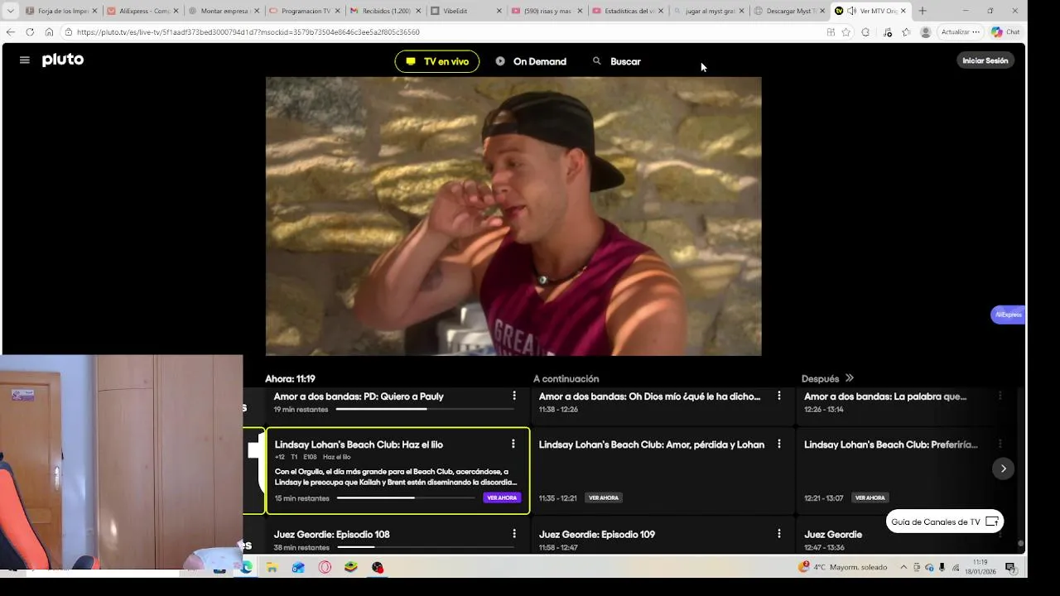
Task: Open the On Demand section
Action: pyautogui.click(x=531, y=61)
